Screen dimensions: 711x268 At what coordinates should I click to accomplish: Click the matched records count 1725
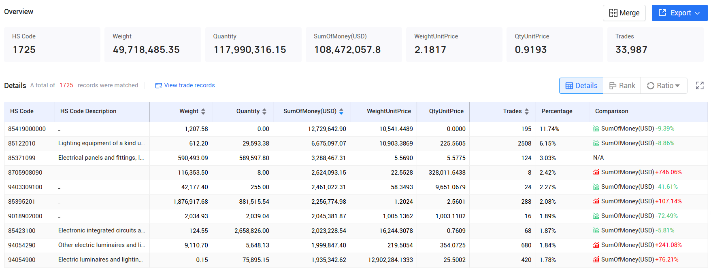tap(66, 85)
